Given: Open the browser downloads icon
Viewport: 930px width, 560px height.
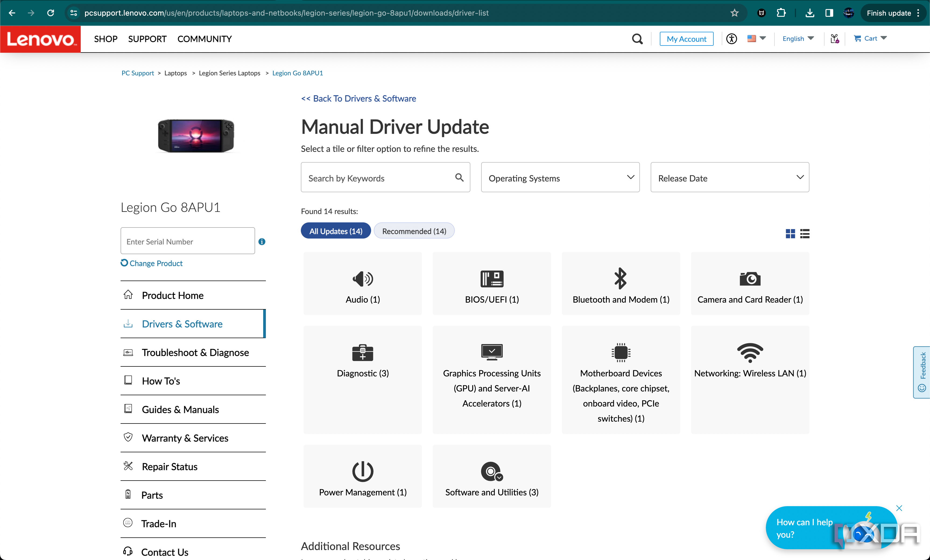Looking at the screenshot, I should (x=809, y=13).
